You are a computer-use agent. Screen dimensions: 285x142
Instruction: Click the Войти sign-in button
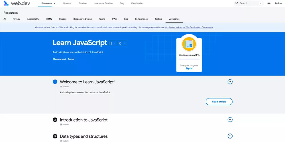coord(278,3)
